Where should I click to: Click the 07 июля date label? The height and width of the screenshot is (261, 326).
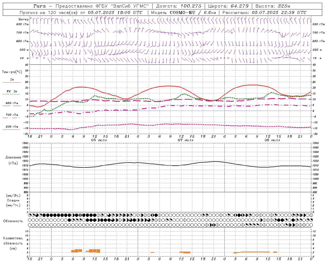tap(186, 140)
